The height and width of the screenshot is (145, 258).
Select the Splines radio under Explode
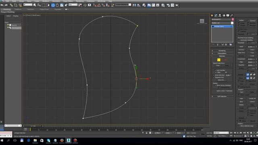240,121
